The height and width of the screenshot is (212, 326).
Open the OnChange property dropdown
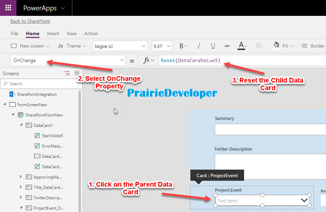[68, 60]
